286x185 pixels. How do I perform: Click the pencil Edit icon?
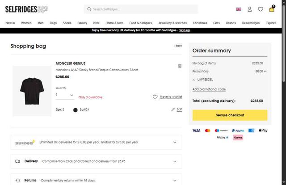pyautogui.click(x=173, y=109)
